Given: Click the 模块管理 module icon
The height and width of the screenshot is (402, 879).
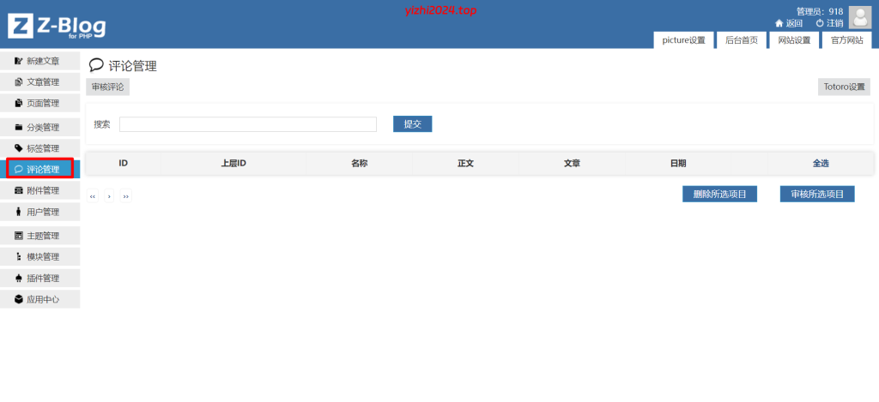Looking at the screenshot, I should pos(19,257).
